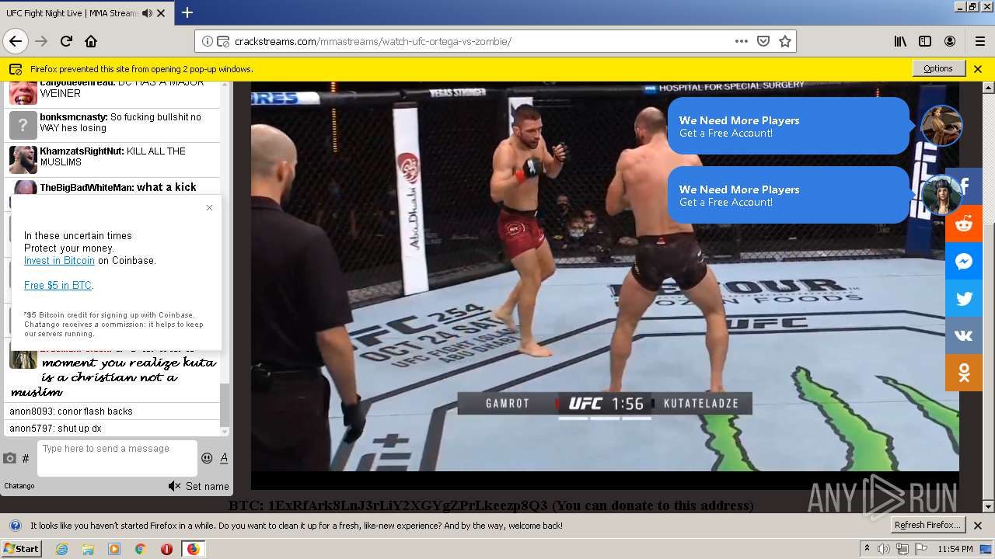
Task: Open Windows Start menu
Action: tap(21, 548)
